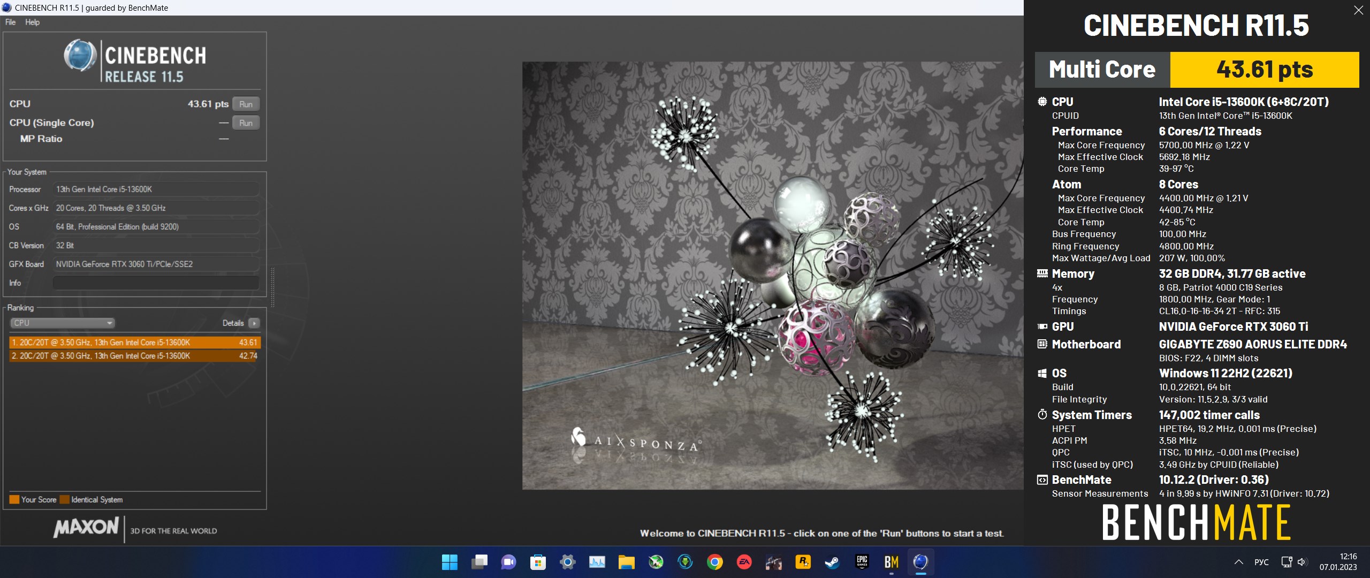Click Windows 11 22H2 (22621) text
The height and width of the screenshot is (578, 1370).
coord(1226,373)
